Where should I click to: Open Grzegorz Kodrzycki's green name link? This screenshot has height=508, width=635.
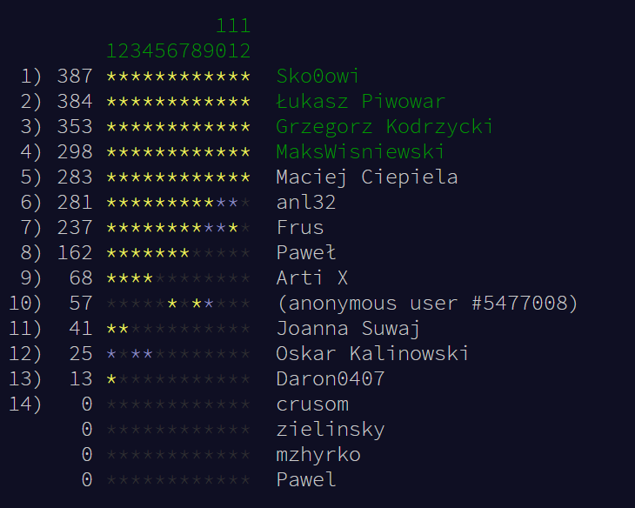pyautogui.click(x=384, y=127)
